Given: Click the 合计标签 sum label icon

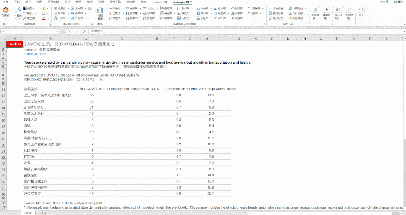Looking at the screenshot, I should [x=295, y=13].
